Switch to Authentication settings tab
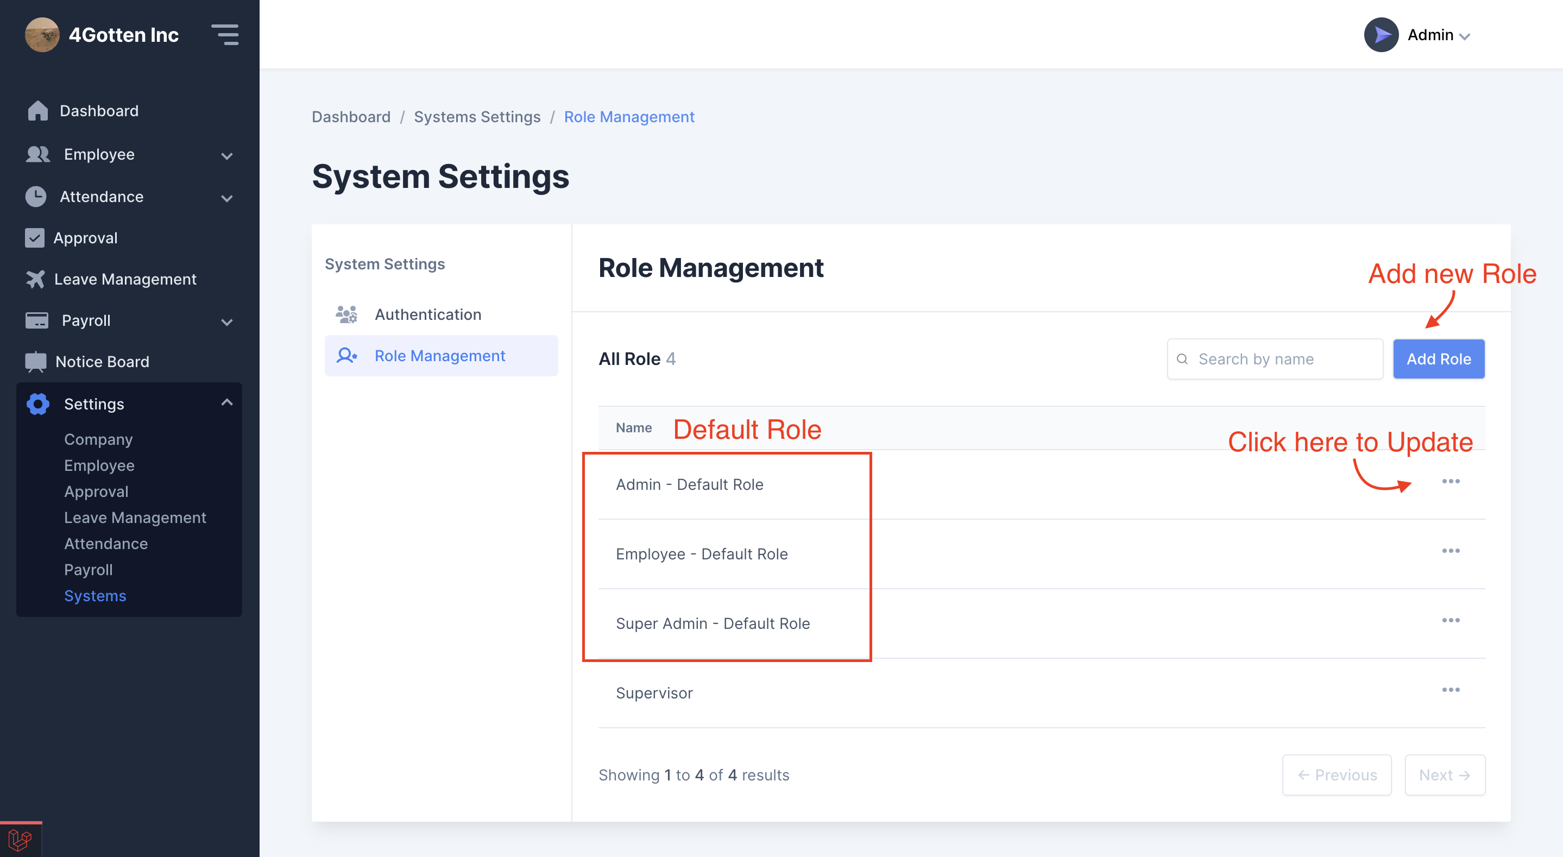 pos(441,314)
